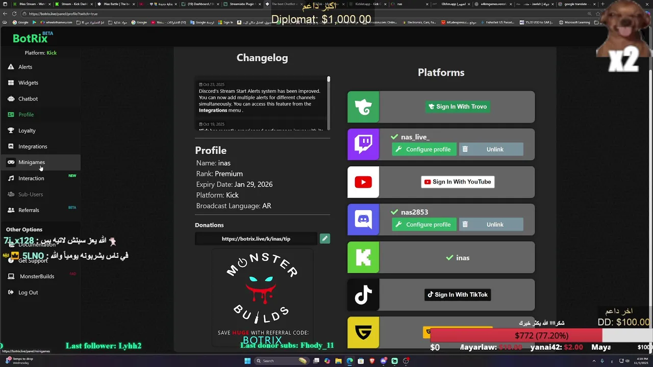Click the Expiry Date Jan 29, 2026 text
Viewport: 653px width, 367px height.
(234, 185)
